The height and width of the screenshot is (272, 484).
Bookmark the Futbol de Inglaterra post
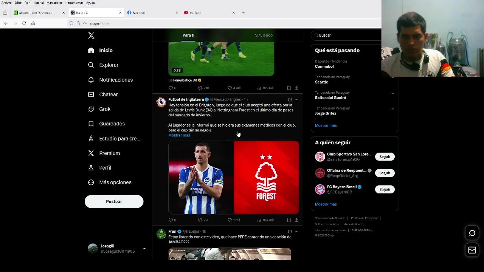coord(289,220)
